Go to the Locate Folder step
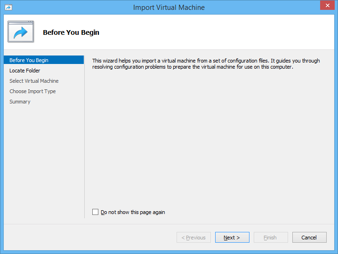The width and height of the screenshot is (338, 254). pos(25,71)
